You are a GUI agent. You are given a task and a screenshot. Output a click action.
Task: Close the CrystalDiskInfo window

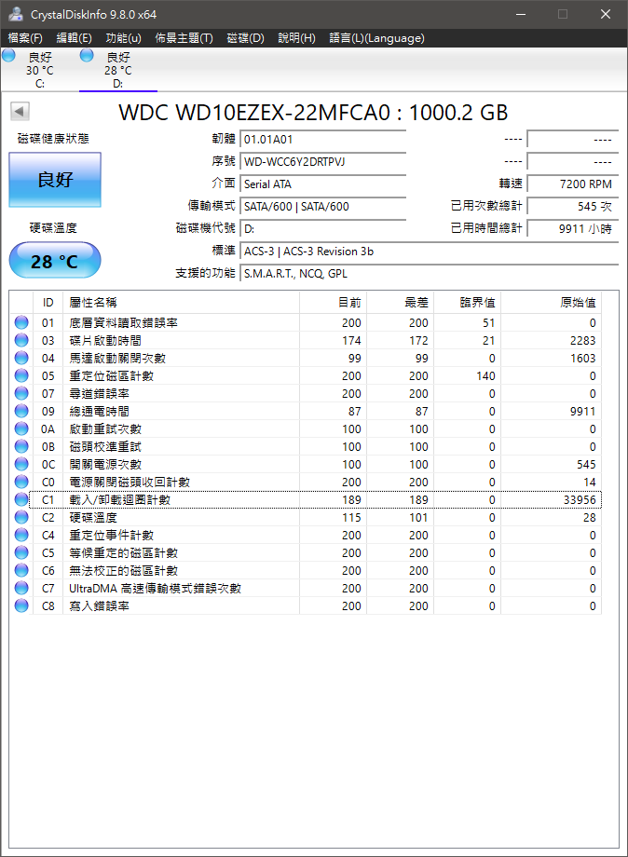point(605,14)
